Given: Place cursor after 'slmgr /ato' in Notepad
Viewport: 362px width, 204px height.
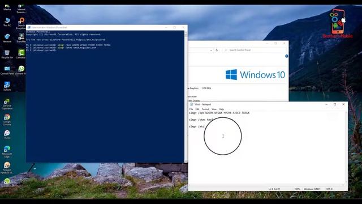Looking at the screenshot, I should point(205,126).
